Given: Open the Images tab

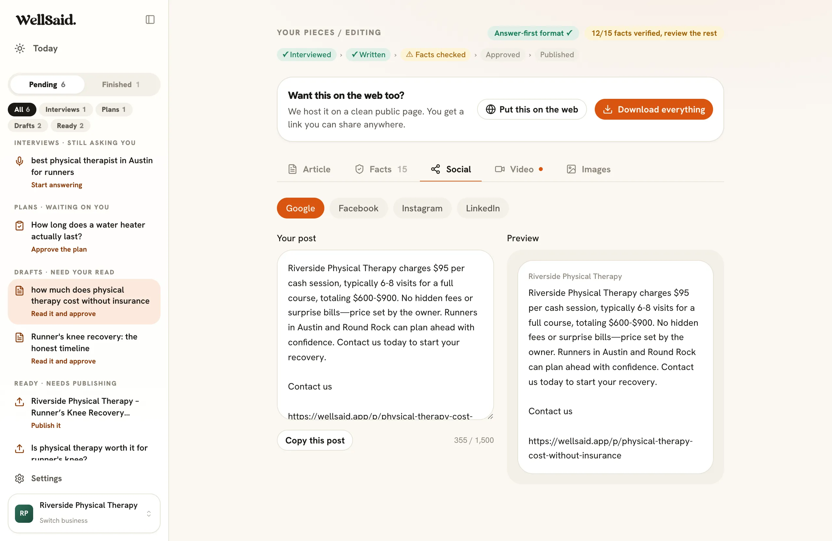Looking at the screenshot, I should click(589, 169).
